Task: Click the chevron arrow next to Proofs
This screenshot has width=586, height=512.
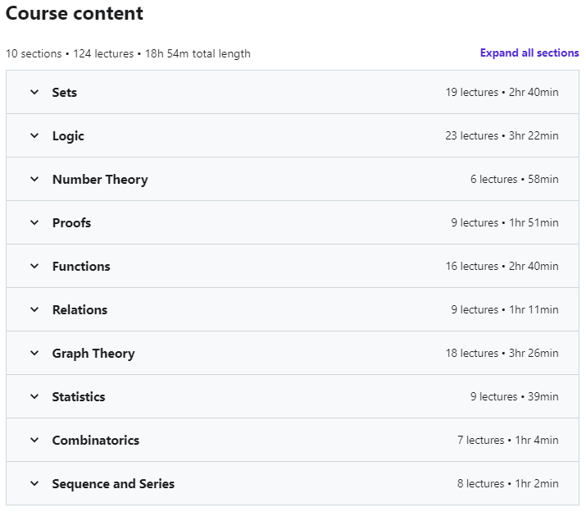Action: [34, 223]
